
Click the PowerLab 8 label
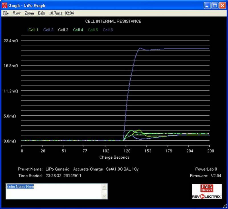206,169
